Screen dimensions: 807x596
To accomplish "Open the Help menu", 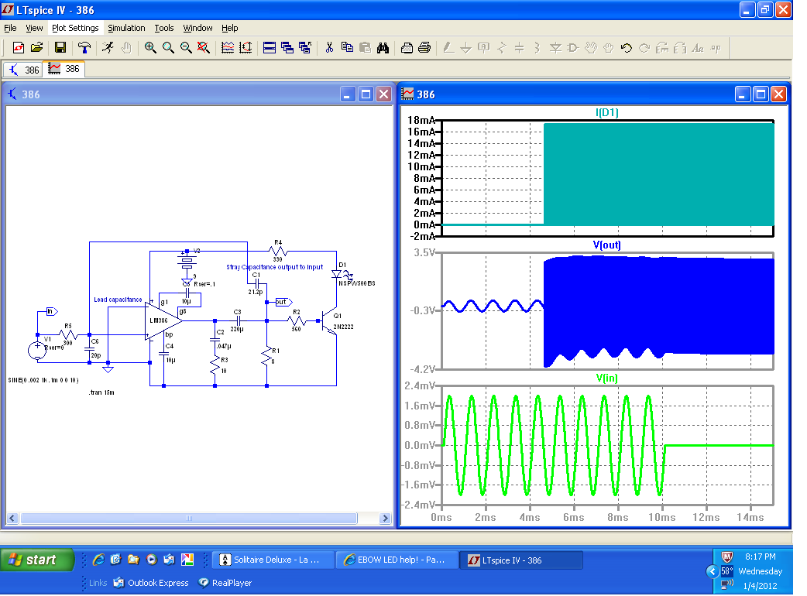I will (x=229, y=28).
